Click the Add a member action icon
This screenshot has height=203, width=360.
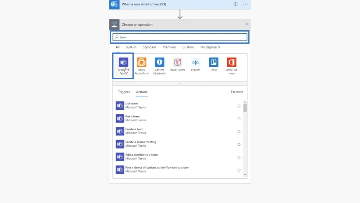(x=120, y=157)
